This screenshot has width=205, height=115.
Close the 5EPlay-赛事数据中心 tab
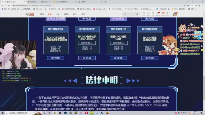click(x=76, y=2)
